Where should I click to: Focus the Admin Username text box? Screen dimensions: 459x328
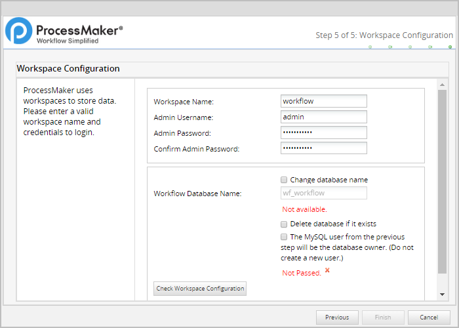point(323,117)
